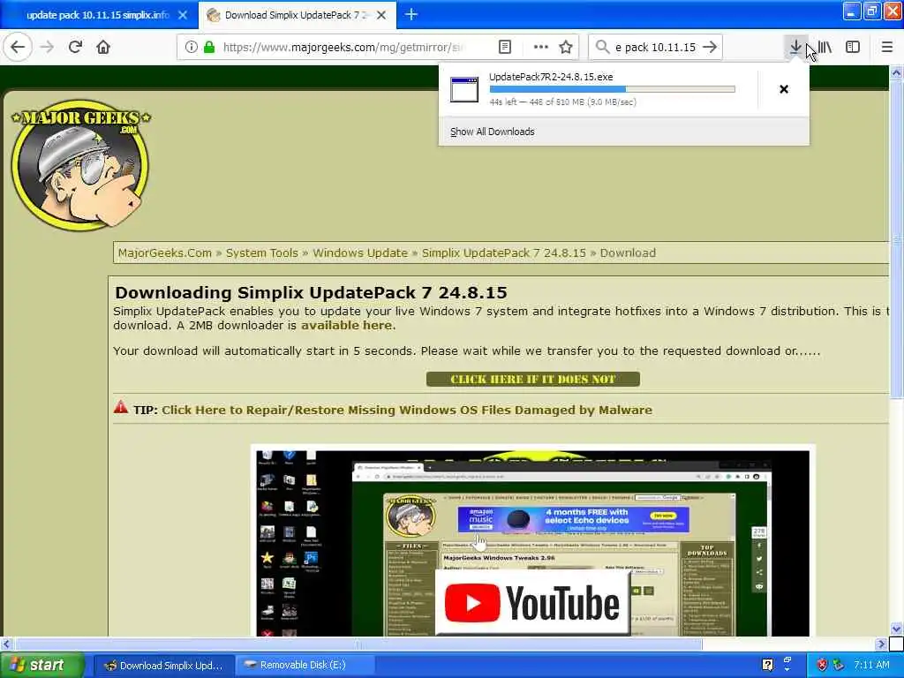This screenshot has height=678, width=904.
Task: Open the Firefox hamburger menu
Action: pos(886,47)
